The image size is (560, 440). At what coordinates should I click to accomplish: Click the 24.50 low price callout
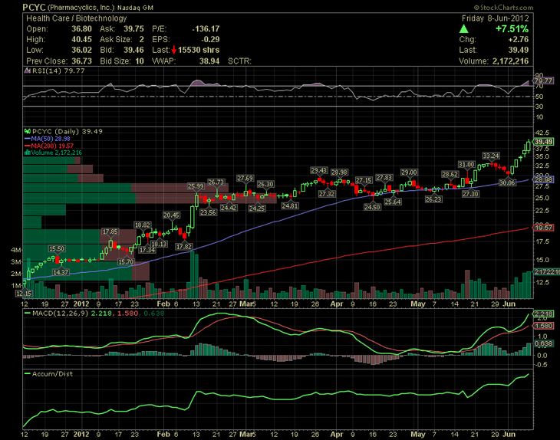pos(372,207)
